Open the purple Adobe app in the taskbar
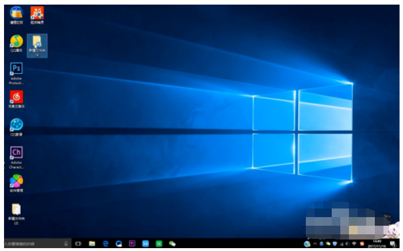The image size is (403, 251). (132, 244)
